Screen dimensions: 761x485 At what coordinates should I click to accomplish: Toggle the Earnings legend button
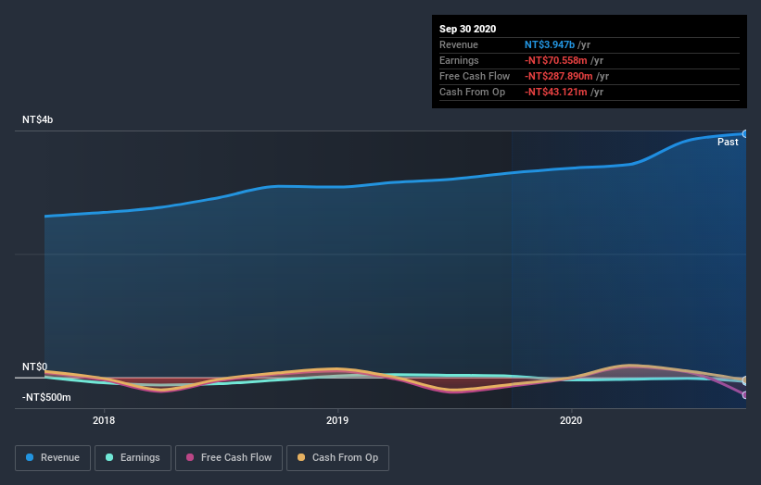133,458
